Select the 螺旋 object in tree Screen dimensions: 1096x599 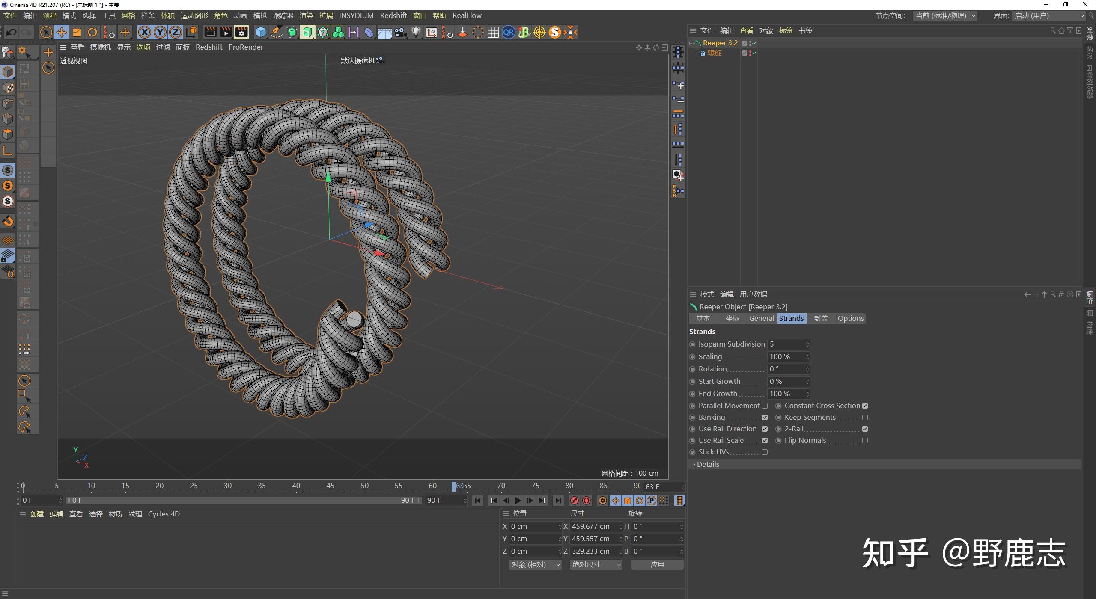click(x=714, y=53)
